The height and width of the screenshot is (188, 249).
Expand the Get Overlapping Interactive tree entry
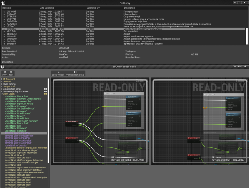point(2,91)
